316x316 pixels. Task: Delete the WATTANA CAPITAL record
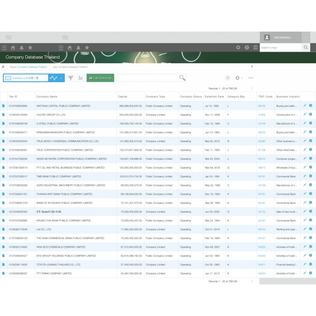311,105
